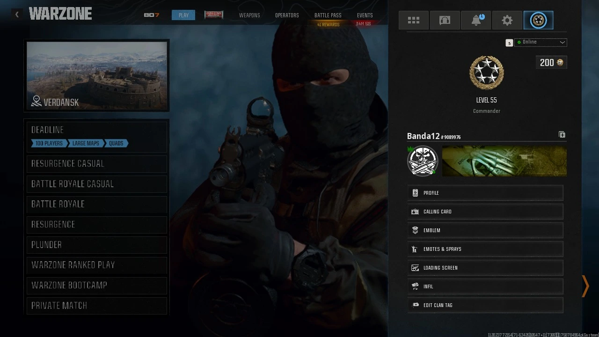The width and height of the screenshot is (599, 337).
Task: Open the LOADING SCREEN option
Action: coord(485,268)
